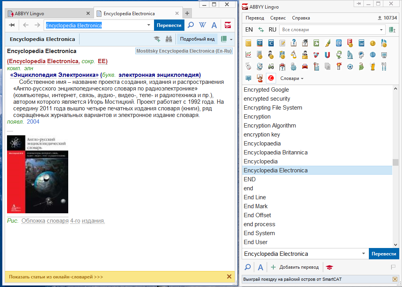Open the Словари dropdown menu
The height and width of the screenshot is (287, 402).
point(292,78)
